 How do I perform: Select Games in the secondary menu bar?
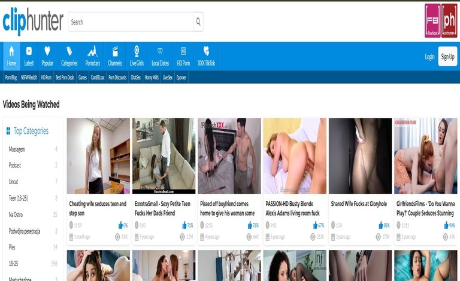[x=83, y=77]
